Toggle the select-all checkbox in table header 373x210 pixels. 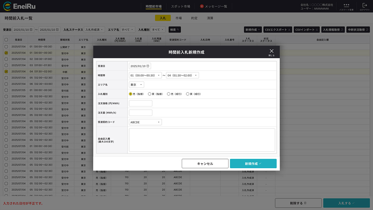click(x=6, y=40)
